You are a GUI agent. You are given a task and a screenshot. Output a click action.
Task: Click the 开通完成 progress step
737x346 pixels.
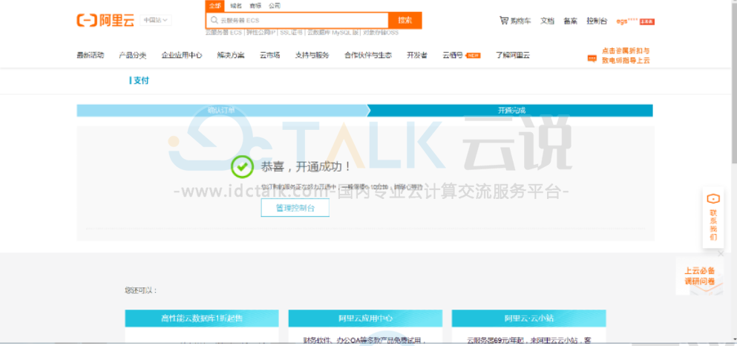pyautogui.click(x=511, y=111)
